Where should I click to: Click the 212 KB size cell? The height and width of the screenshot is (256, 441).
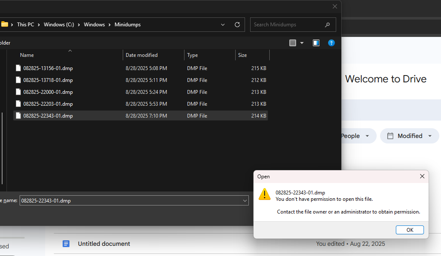tap(259, 80)
